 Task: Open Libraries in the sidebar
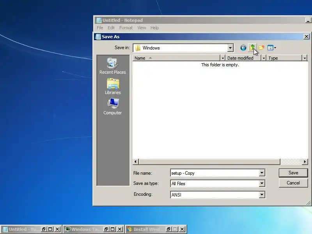[x=113, y=86]
